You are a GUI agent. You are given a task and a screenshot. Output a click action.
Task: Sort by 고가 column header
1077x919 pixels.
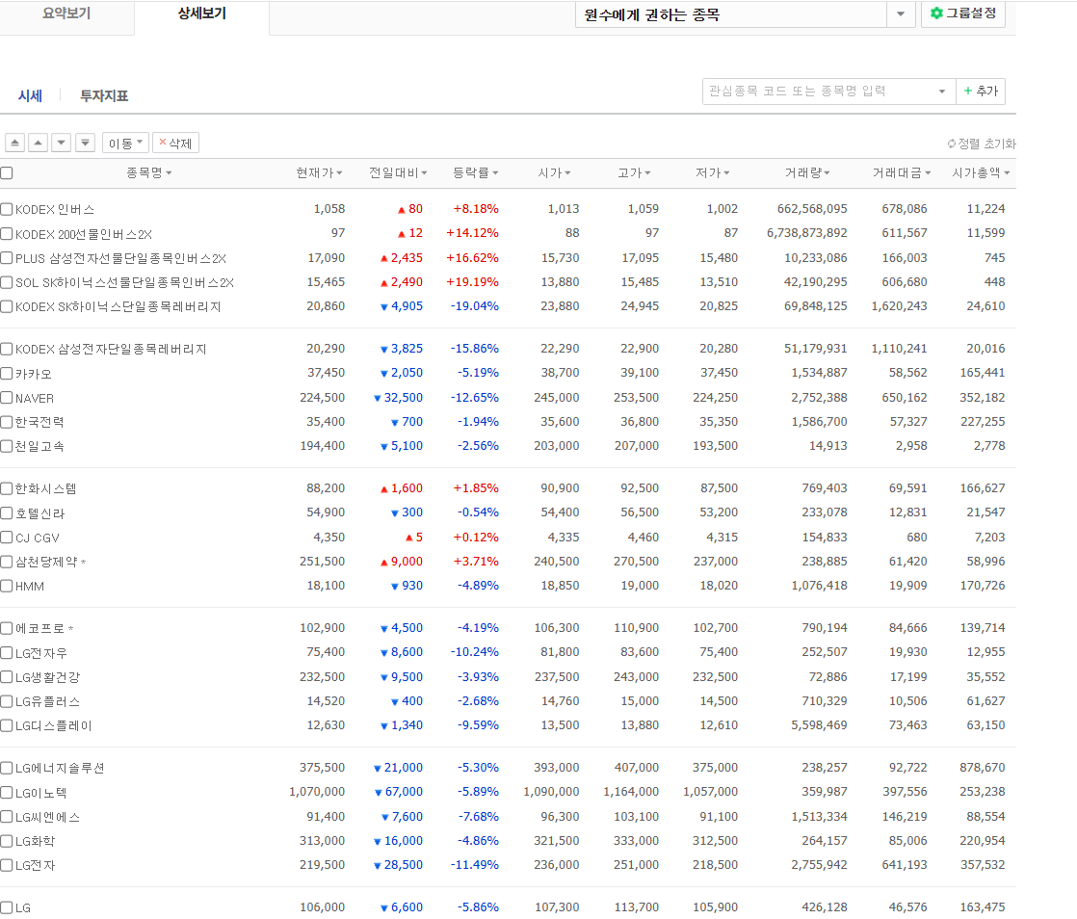(x=634, y=172)
